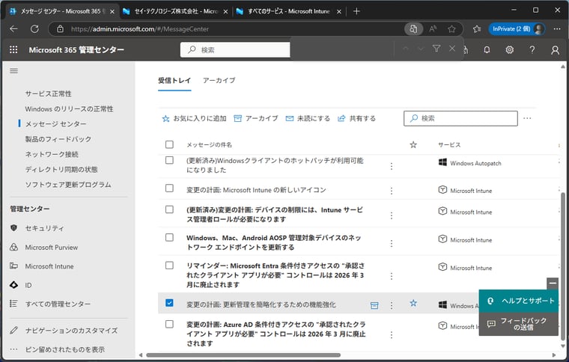This screenshot has height=362, width=569.
Task: Open more options for リマインダー Microsoft Entra message
Action: click(391, 276)
